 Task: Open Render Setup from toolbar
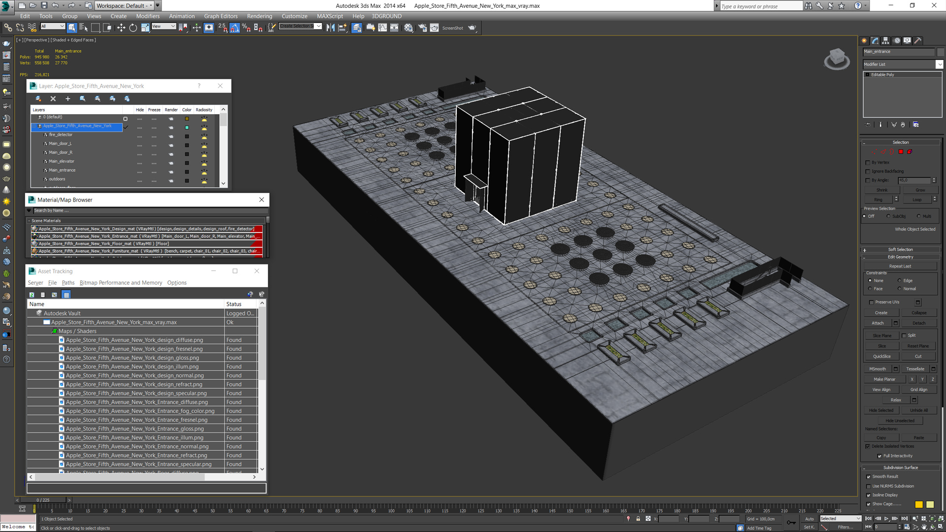pos(422,28)
